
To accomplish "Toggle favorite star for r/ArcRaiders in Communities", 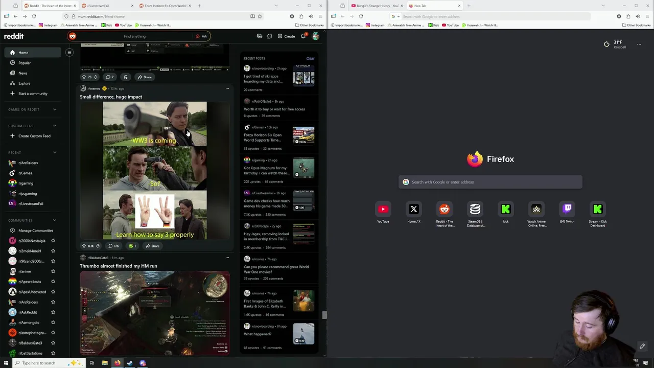I will click(53, 302).
